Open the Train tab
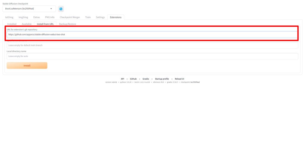The height and width of the screenshot is (146, 305). (x=88, y=17)
